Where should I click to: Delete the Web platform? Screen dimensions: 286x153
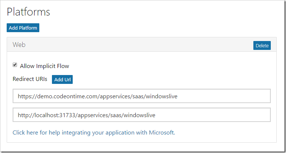coord(262,45)
